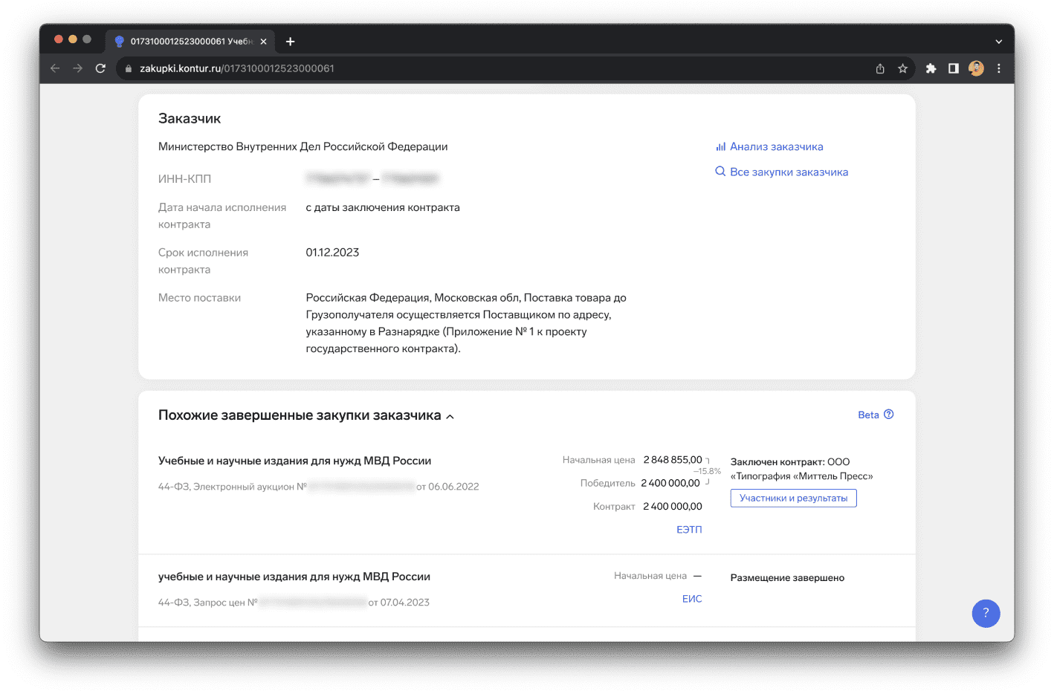Collapse the Похожие завершенные закупки section

pos(450,416)
